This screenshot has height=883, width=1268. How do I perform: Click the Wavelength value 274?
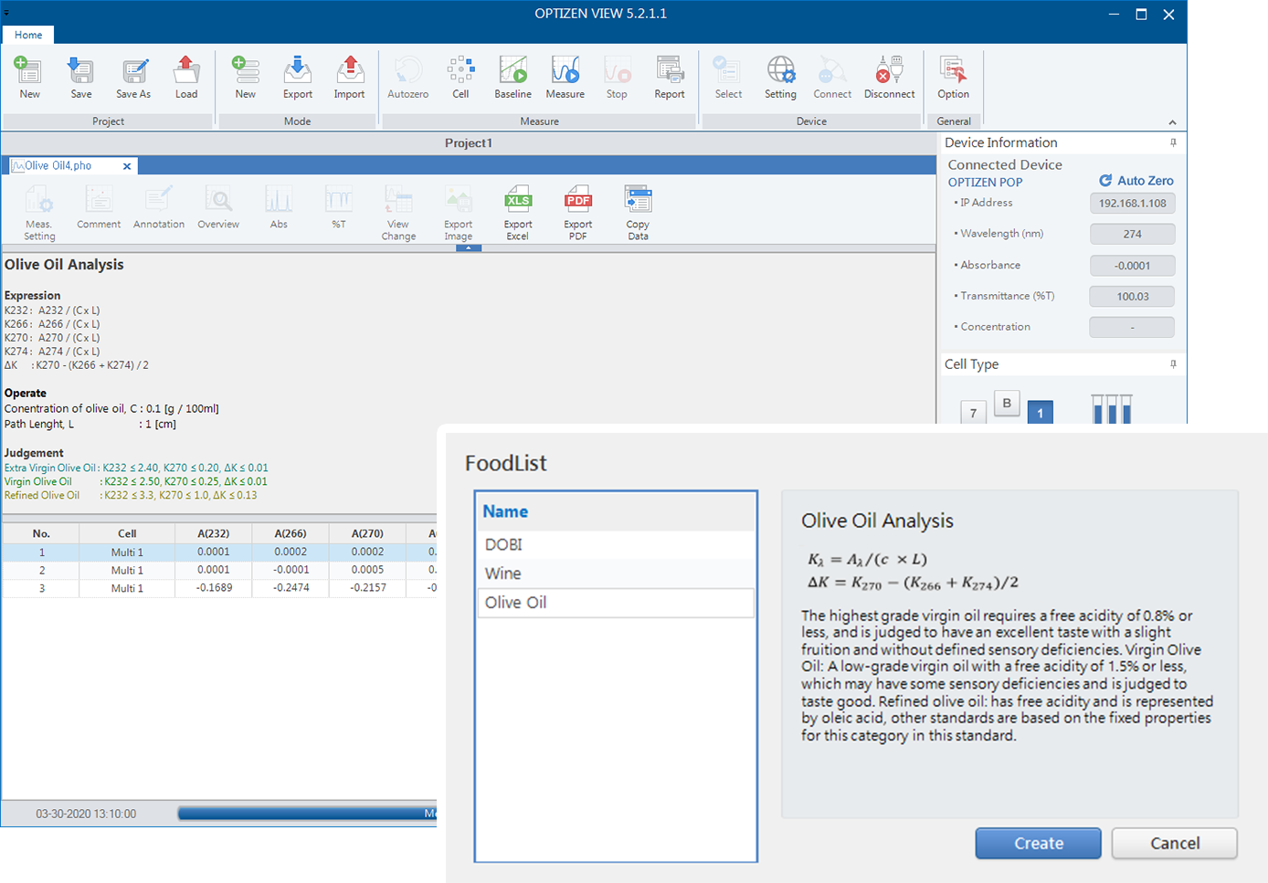pos(1132,235)
